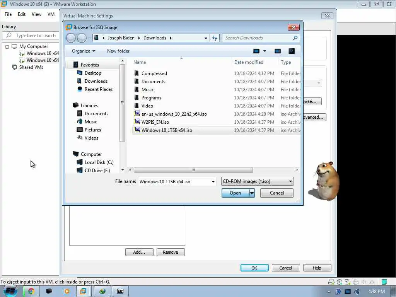Click the 7-Zip icon on the taskbar
Viewport: 396px width, 297px height.
click(x=121, y=291)
